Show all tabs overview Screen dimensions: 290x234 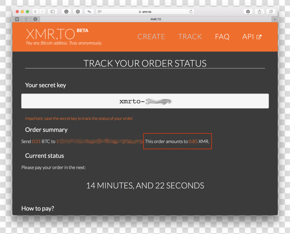(x=271, y=12)
